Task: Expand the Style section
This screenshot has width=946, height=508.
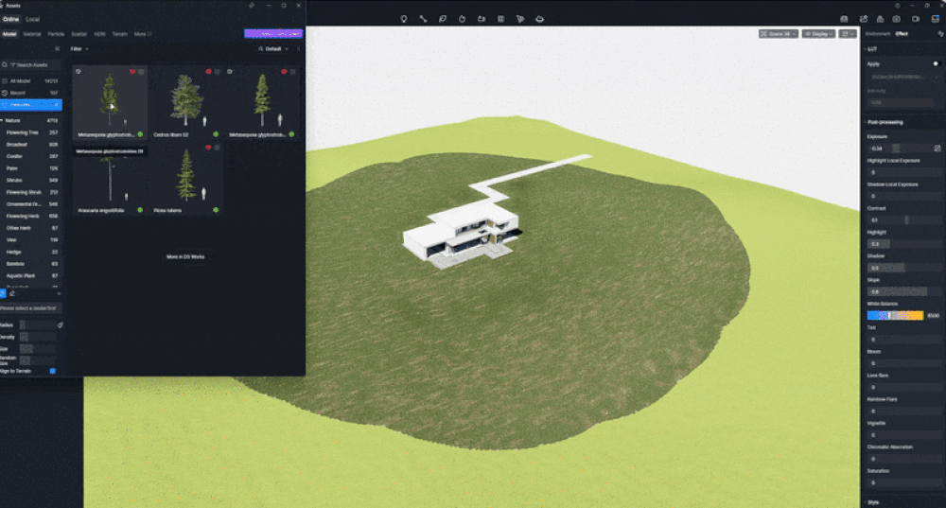Action: 866,502
